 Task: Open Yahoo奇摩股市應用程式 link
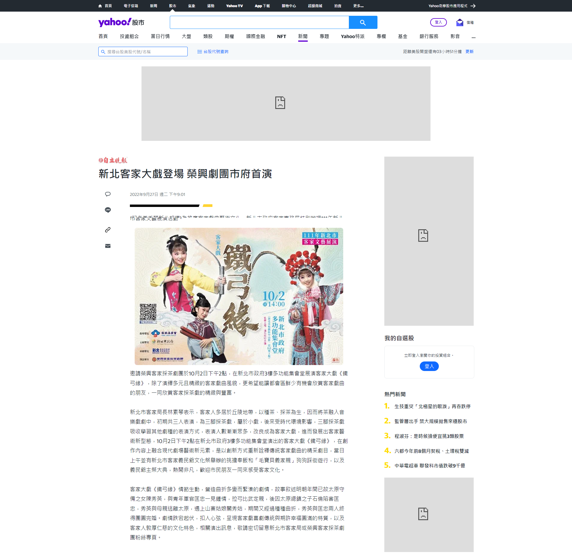[448, 6]
